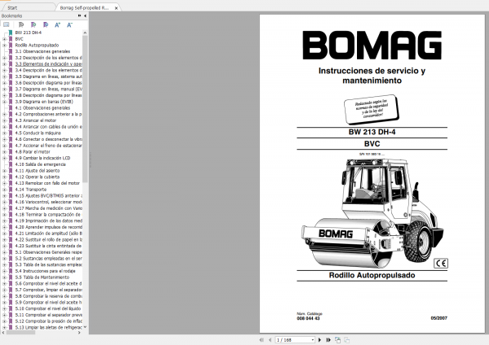489x345 pixels.
Task: Click the teal bookmark icon for BW 213 DH-4
Action: click(11, 33)
